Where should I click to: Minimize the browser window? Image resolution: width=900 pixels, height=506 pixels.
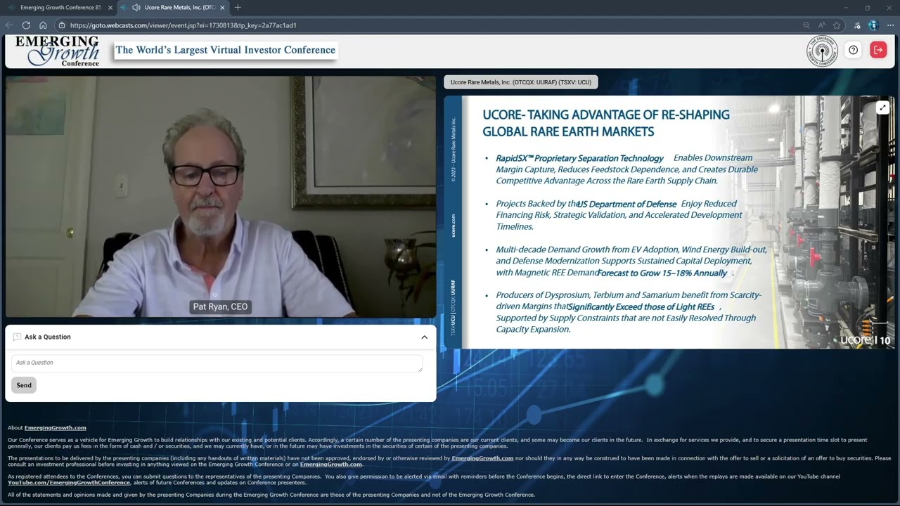pos(846,8)
